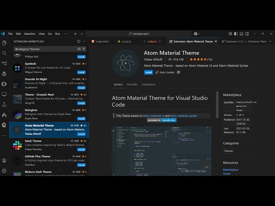Click the filter extensions funnel icon

coord(84,49)
